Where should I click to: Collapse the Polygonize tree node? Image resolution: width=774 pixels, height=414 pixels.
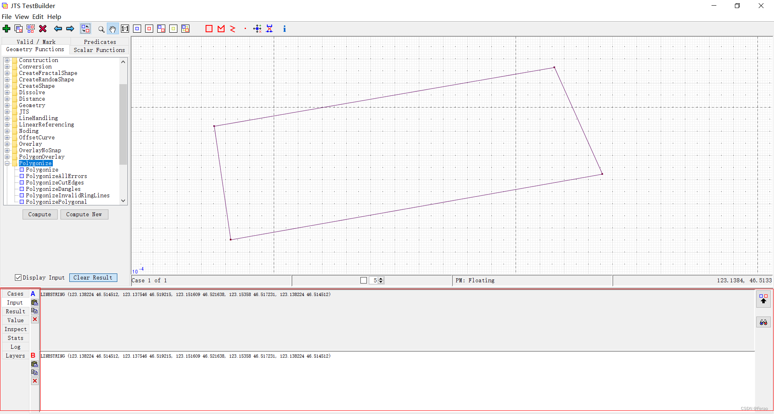(7, 164)
